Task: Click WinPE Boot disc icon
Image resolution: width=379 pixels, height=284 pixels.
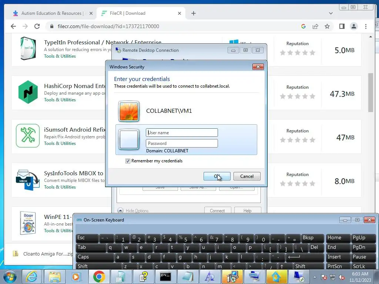Action: [x=28, y=223]
